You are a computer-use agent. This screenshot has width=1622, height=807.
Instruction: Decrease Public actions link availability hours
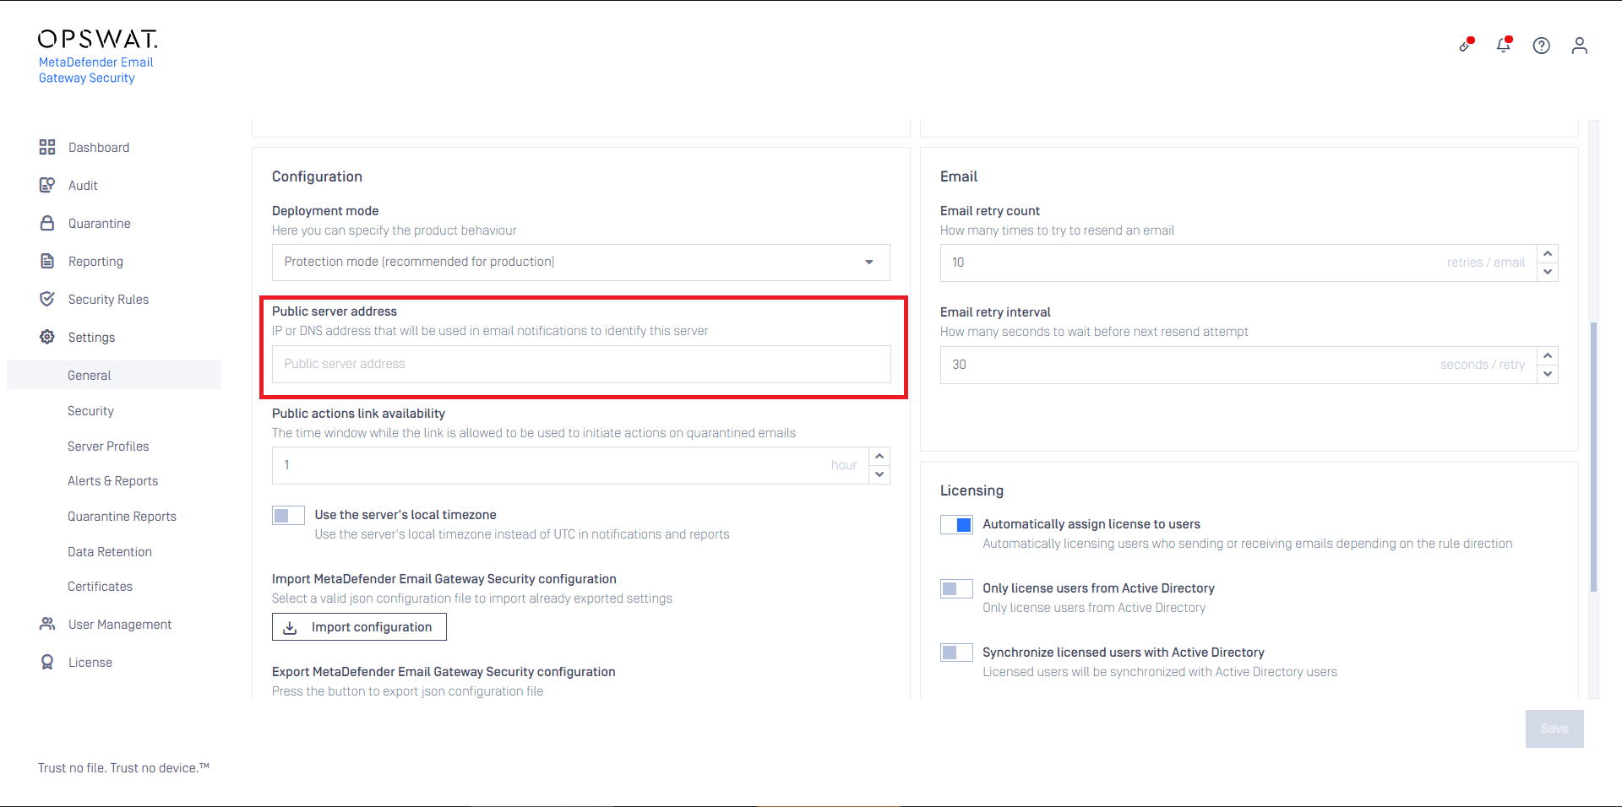click(x=879, y=474)
